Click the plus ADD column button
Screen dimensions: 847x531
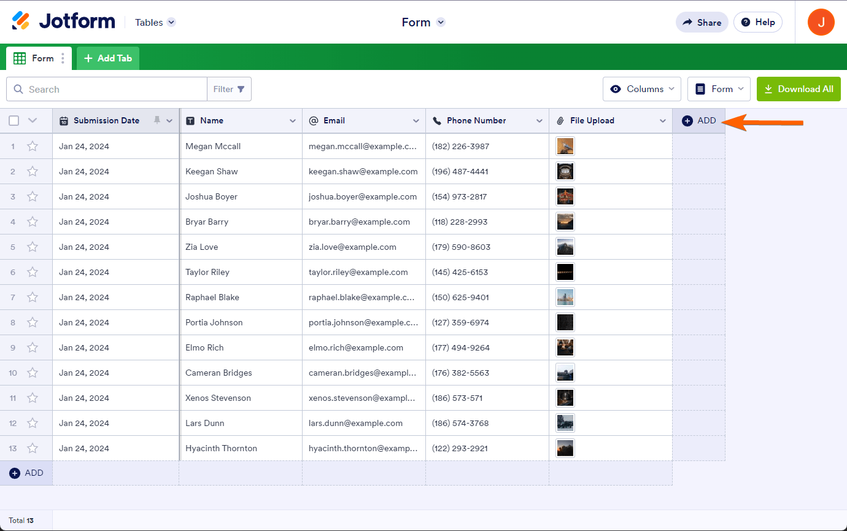pos(699,120)
